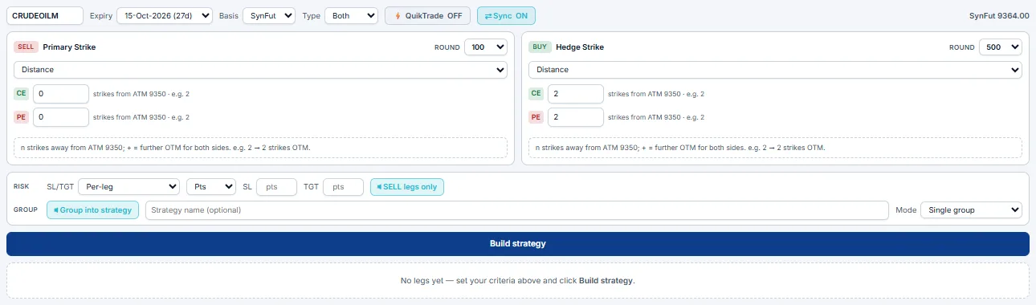Image resolution: width=1036 pixels, height=305 pixels.
Task: Click the Primary Strike heading
Action: (69, 47)
